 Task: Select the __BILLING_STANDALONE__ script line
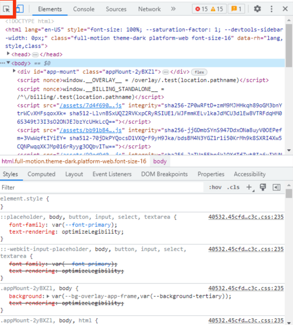point(91,93)
